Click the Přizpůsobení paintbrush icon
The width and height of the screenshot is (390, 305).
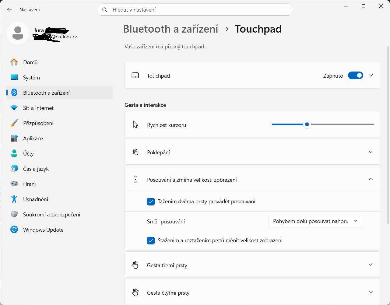point(14,123)
